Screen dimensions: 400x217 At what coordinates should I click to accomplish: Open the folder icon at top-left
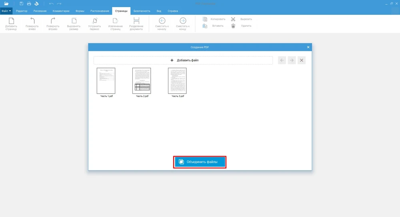[6, 4]
